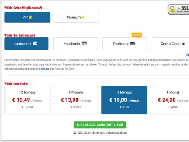Click the padlock icon beside CashtoCode
This screenshot has height=142, width=189.
(183, 44)
